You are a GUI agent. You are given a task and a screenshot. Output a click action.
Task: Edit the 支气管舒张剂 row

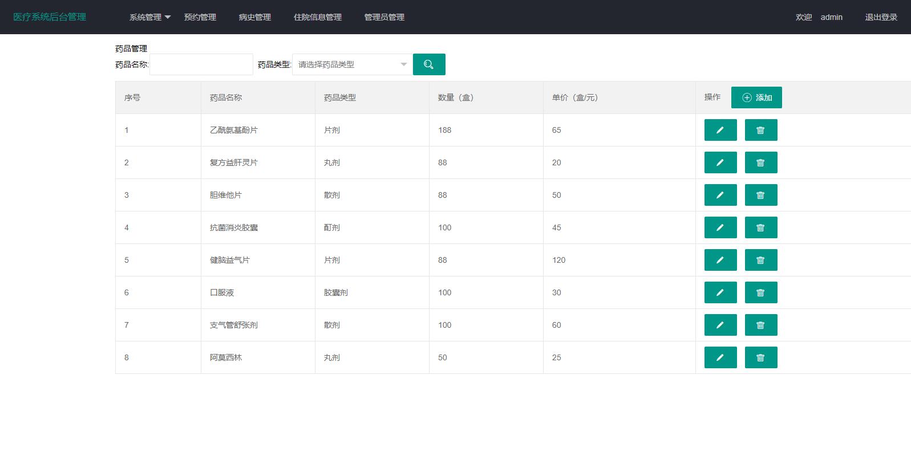(x=720, y=325)
